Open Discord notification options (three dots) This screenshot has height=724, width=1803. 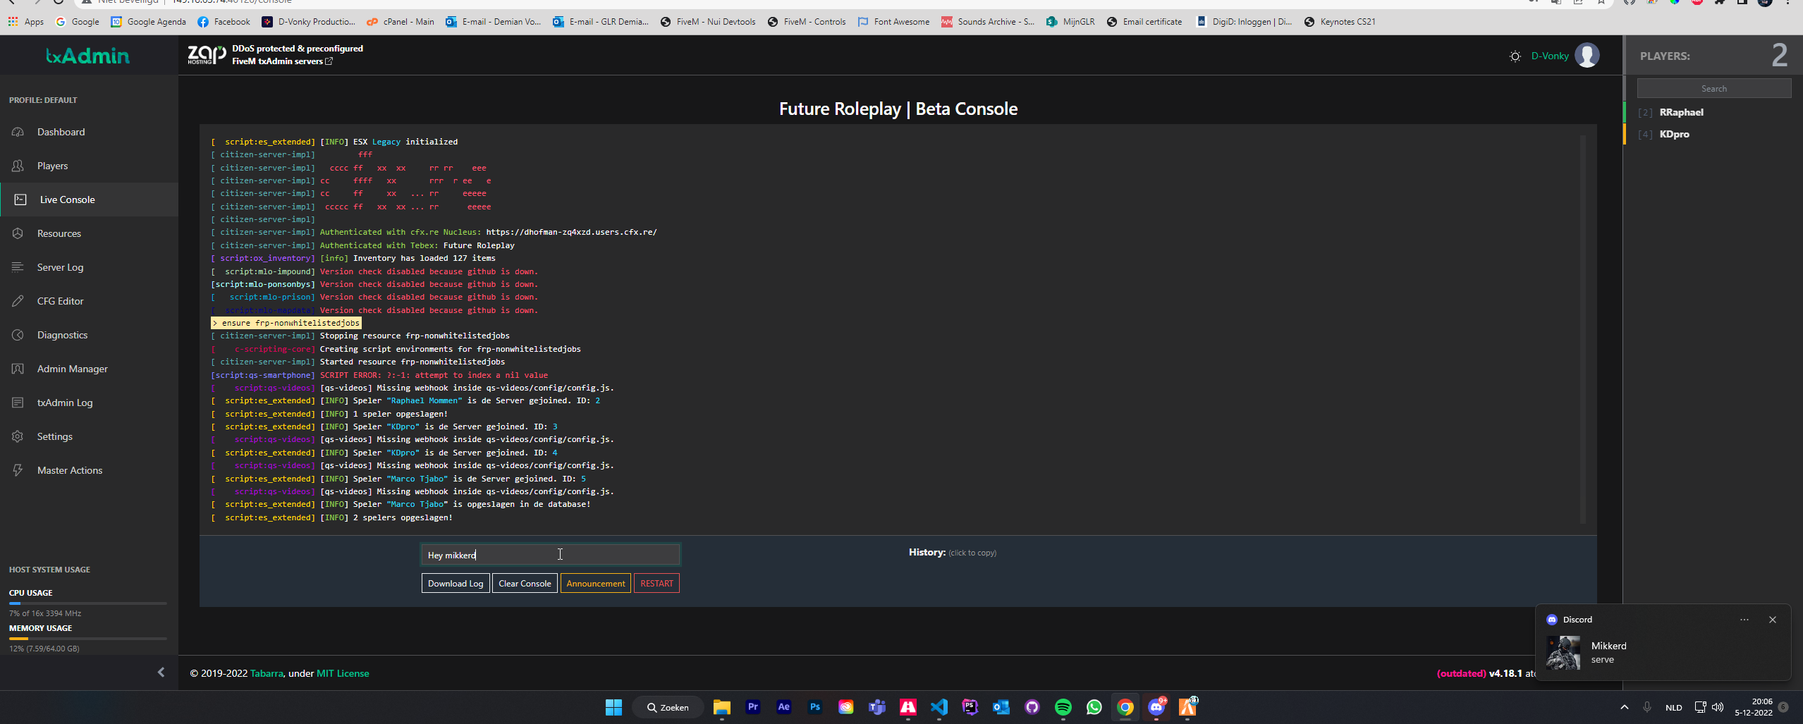pos(1744,620)
